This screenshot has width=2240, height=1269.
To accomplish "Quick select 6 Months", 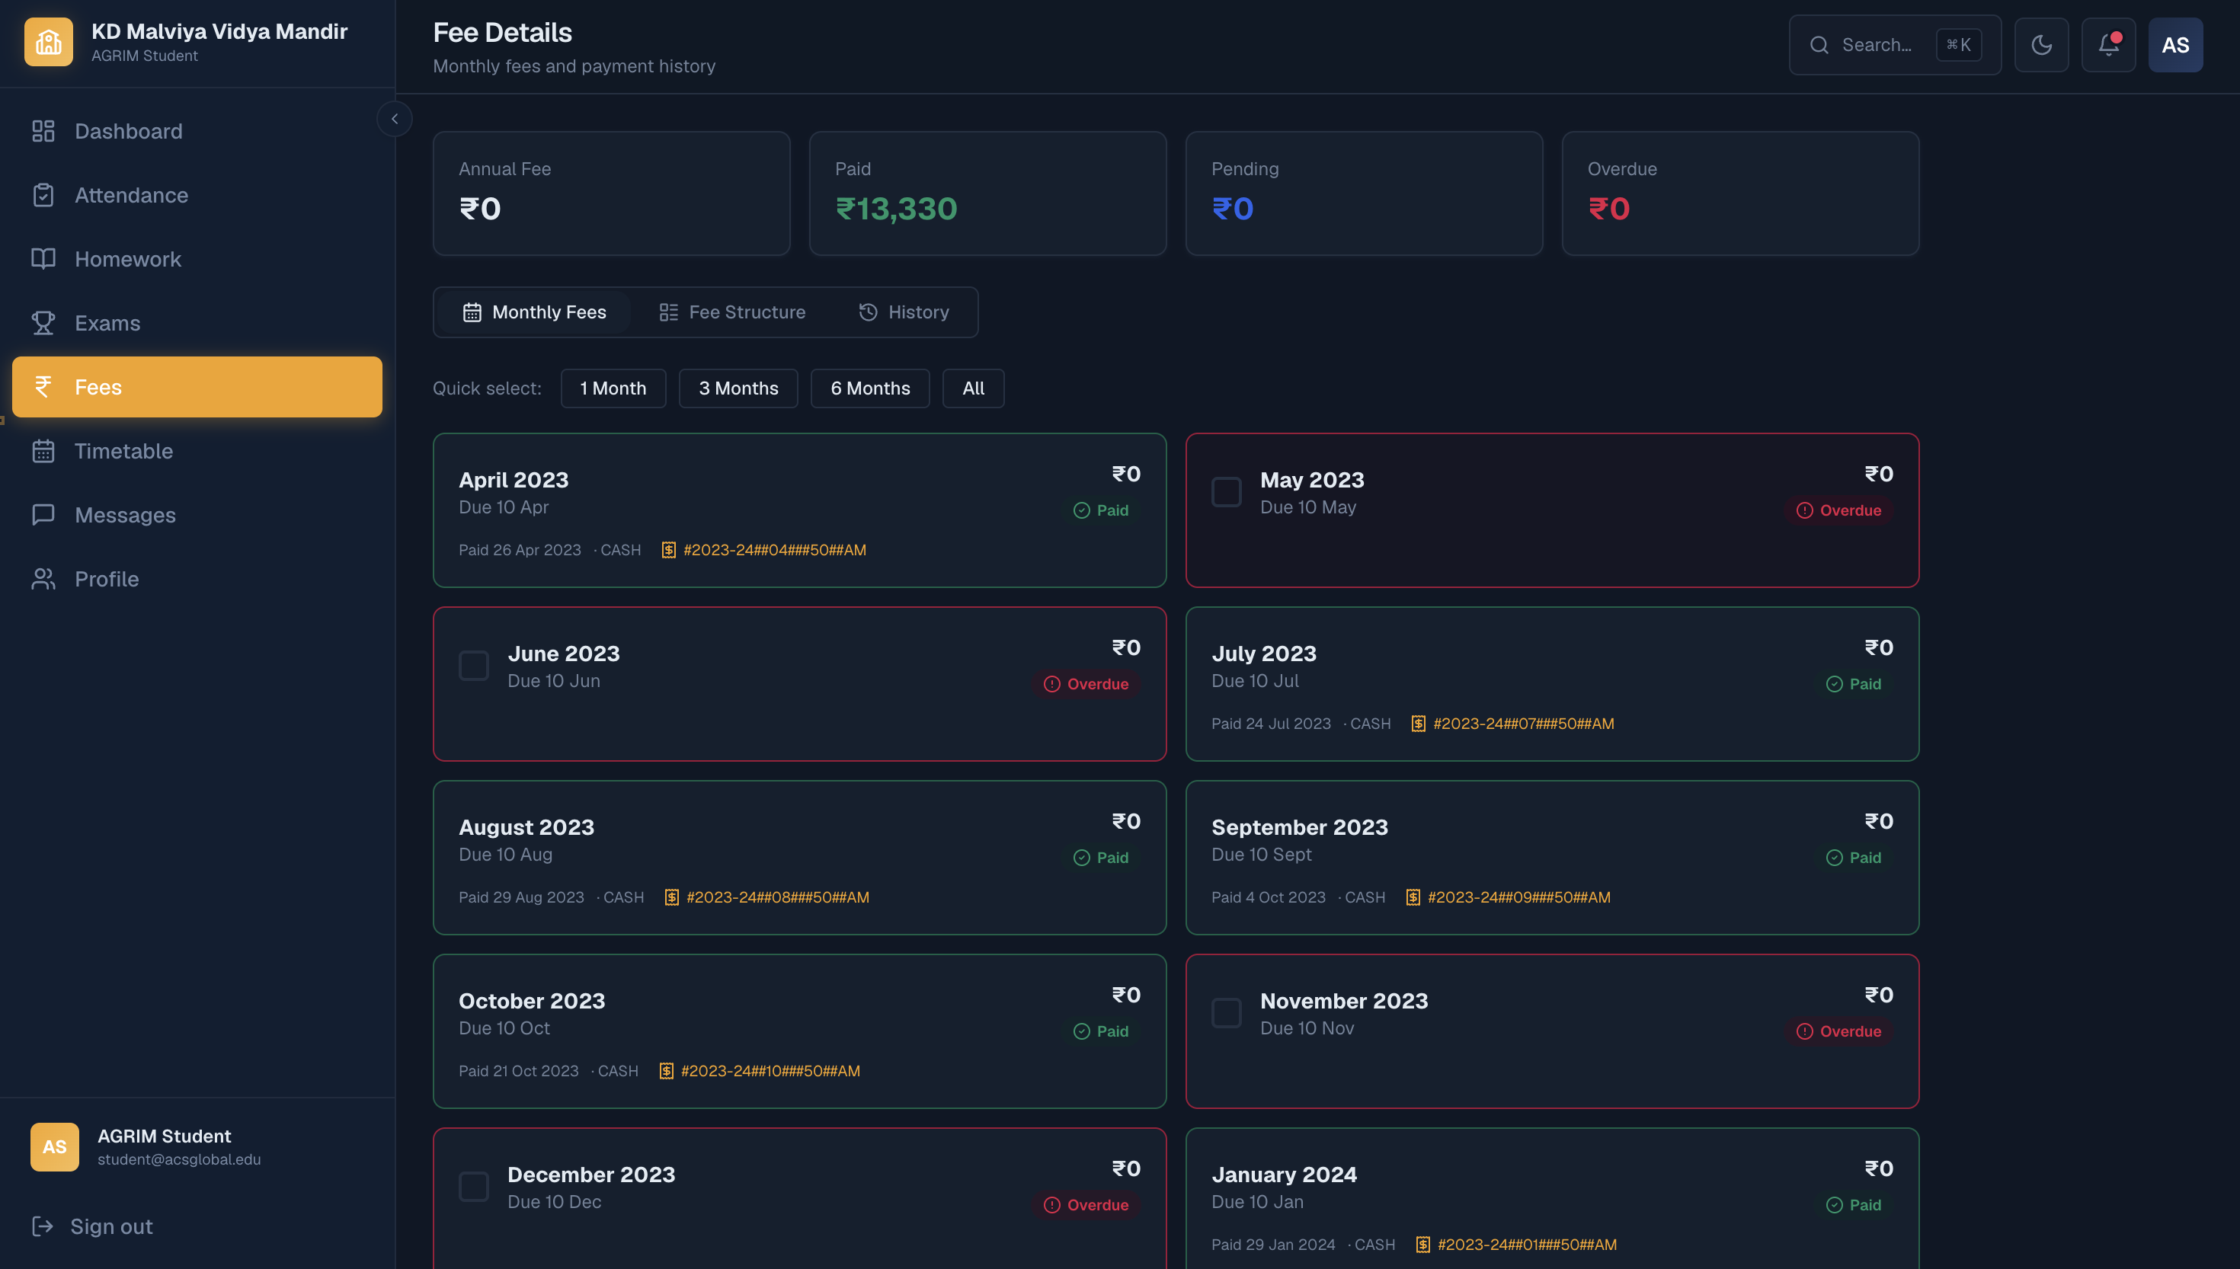I will [870, 388].
